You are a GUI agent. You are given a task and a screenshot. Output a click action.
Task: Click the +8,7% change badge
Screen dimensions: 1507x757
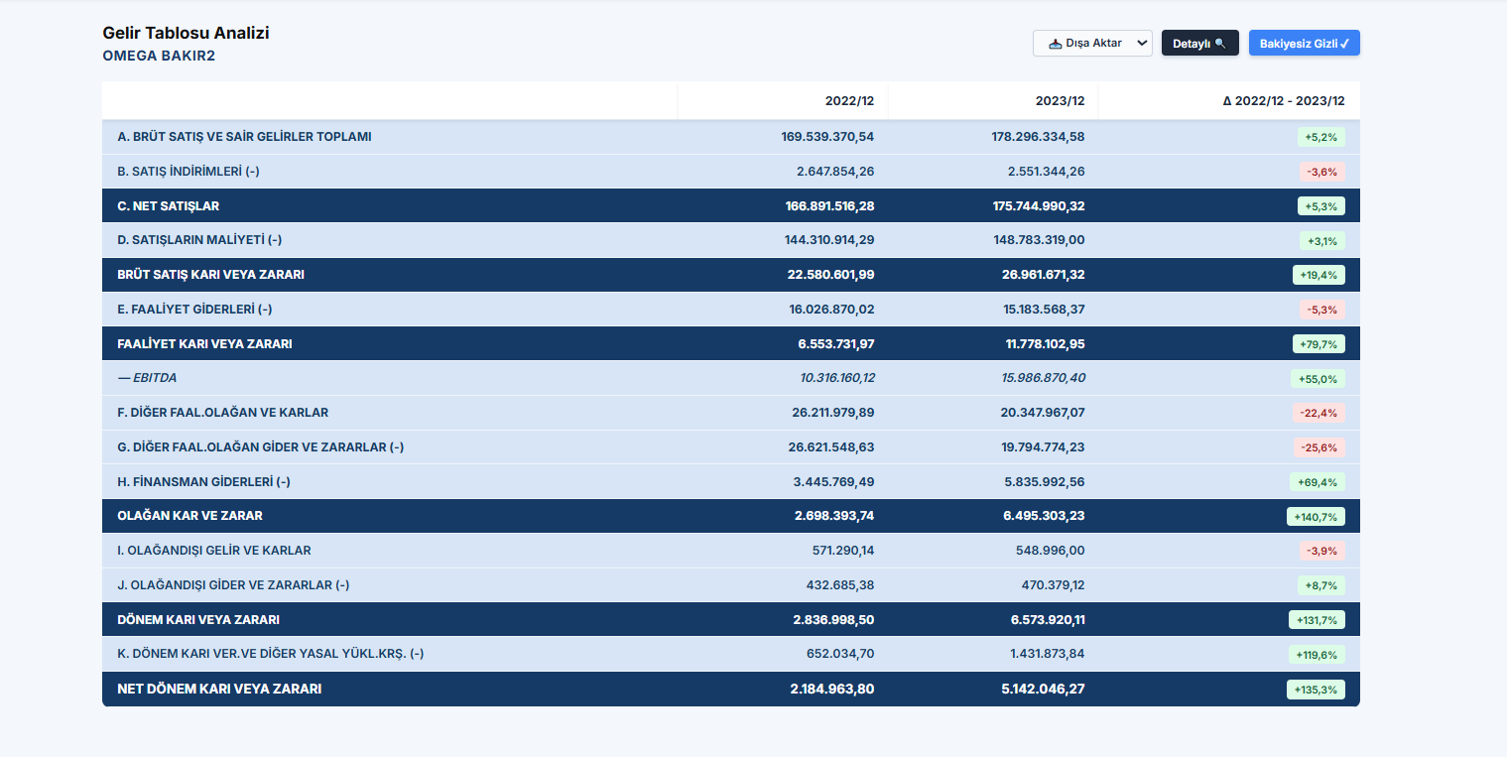[1321, 585]
